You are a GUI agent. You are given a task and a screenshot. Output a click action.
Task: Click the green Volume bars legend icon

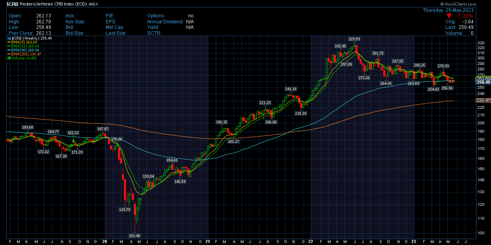10,58
